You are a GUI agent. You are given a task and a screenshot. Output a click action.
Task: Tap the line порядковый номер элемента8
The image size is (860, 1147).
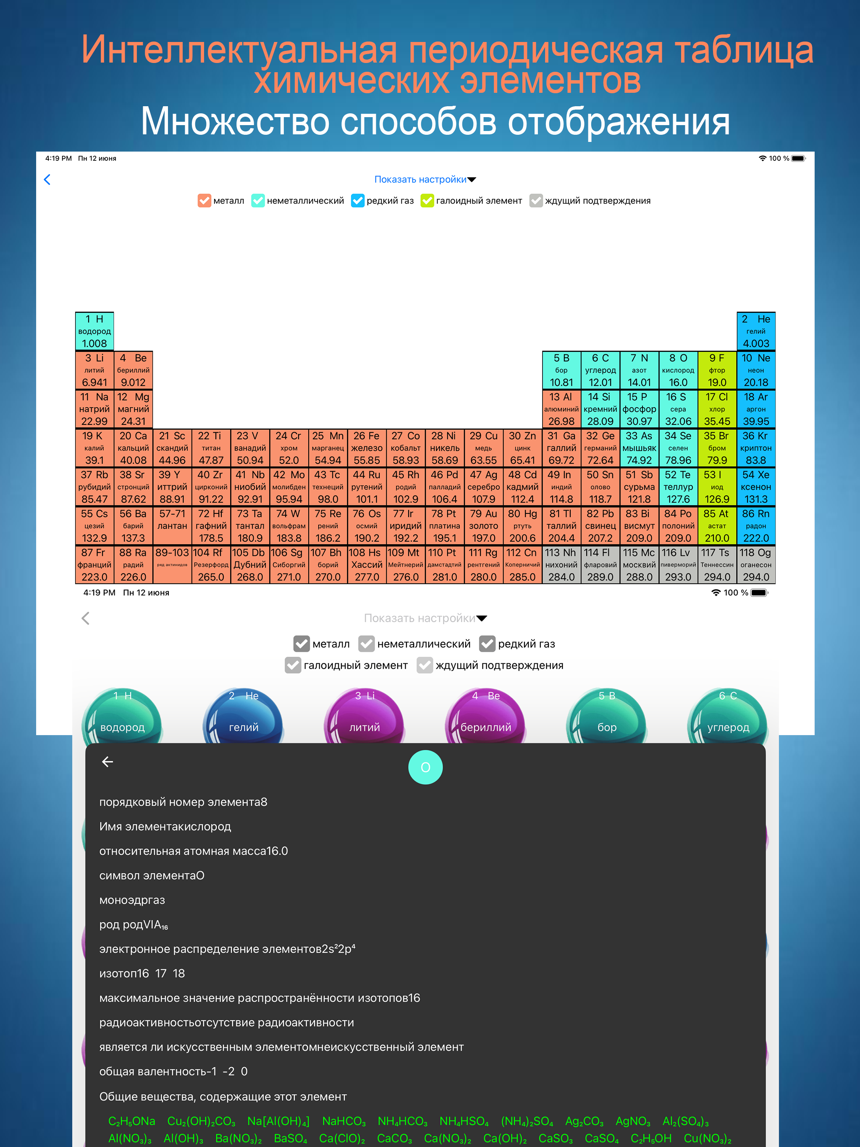pos(183,801)
